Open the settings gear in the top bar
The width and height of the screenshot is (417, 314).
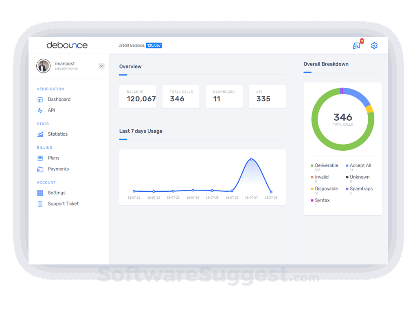(x=374, y=45)
